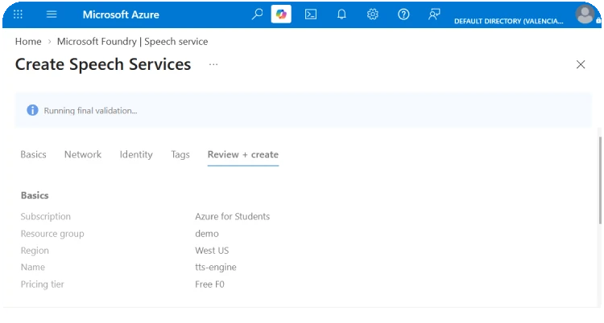Click the demo resource group value

tap(207, 234)
